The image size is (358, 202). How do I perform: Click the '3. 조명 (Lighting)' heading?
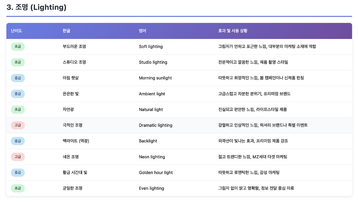point(36,7)
